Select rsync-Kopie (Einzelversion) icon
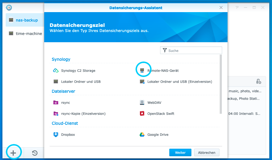 pyautogui.click(x=56, y=114)
